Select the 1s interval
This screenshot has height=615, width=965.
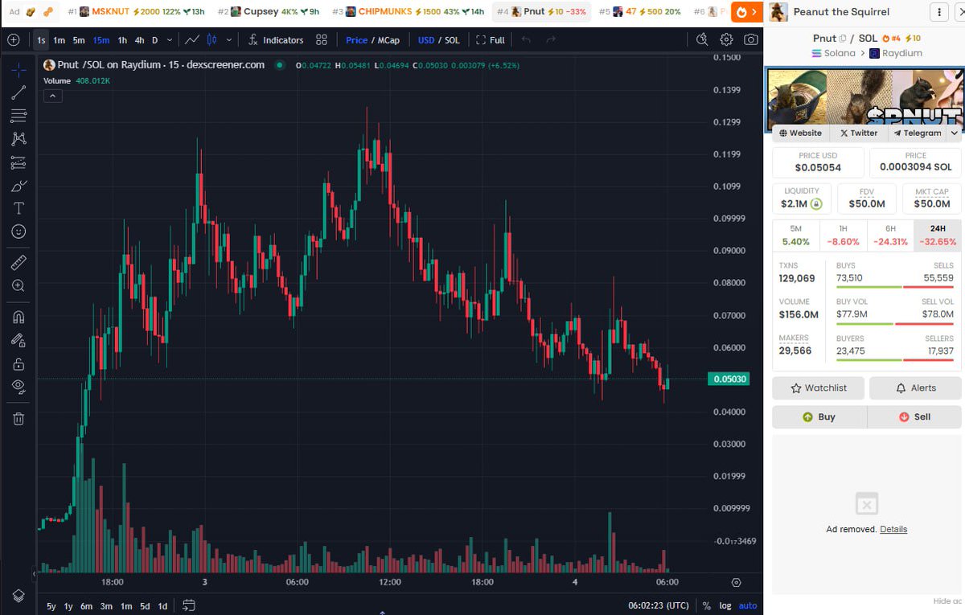[x=41, y=40]
